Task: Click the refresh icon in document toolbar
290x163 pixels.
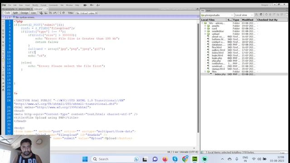Action: point(63,13)
